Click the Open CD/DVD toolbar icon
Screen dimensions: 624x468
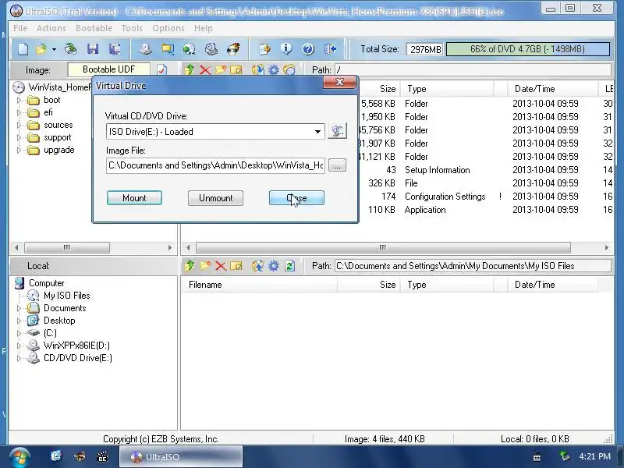coord(71,49)
